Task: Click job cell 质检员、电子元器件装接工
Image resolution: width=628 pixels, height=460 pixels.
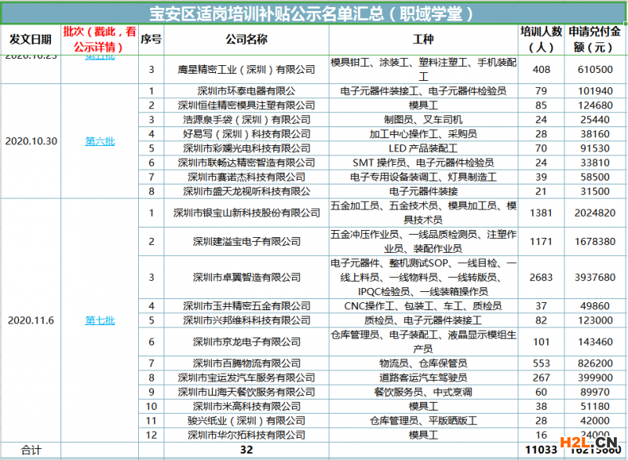Action: (x=423, y=320)
